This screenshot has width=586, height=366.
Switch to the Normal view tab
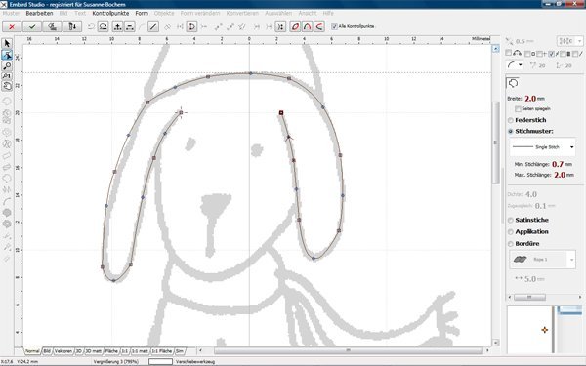point(32,351)
